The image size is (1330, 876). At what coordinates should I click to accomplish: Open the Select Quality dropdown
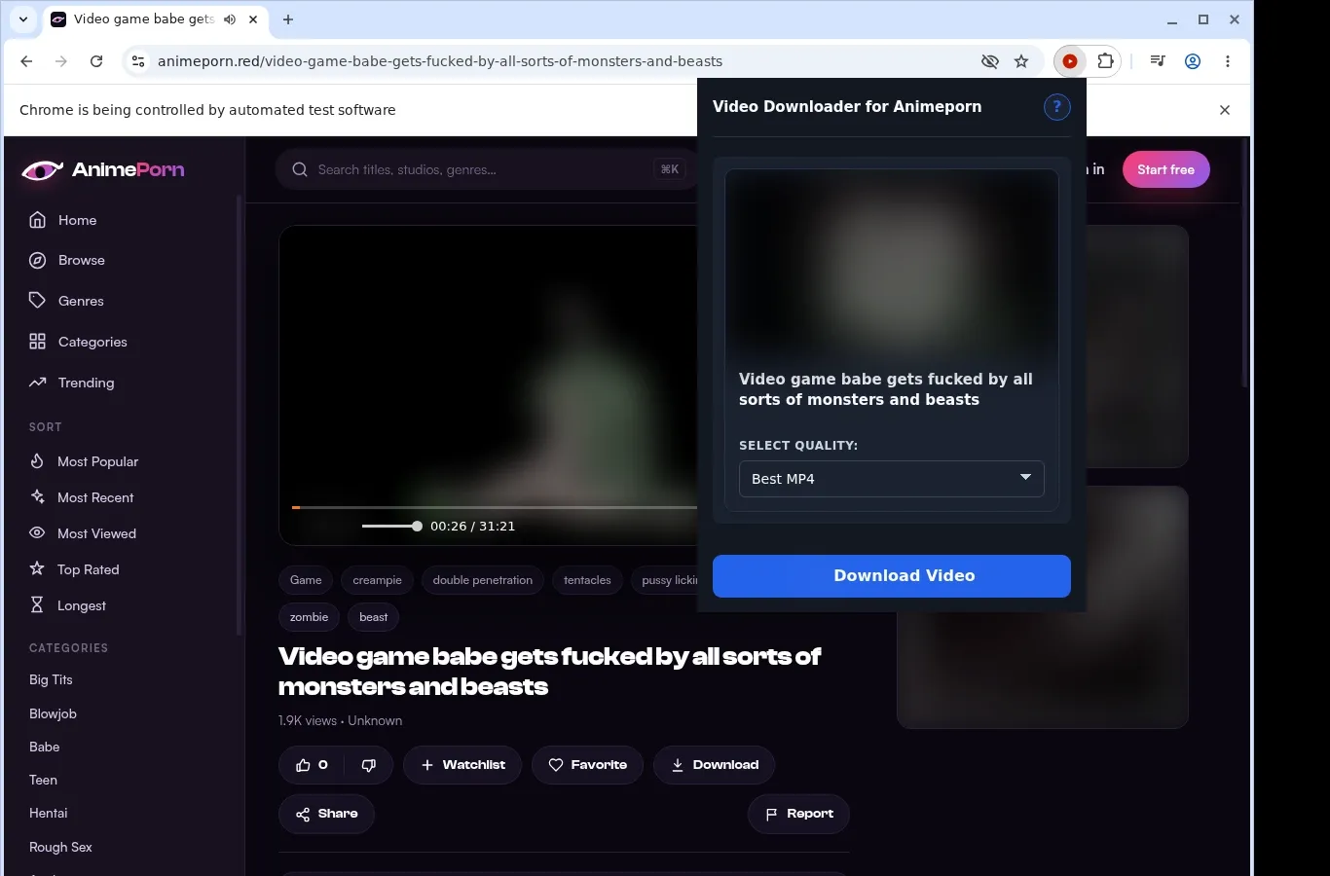[x=892, y=479]
